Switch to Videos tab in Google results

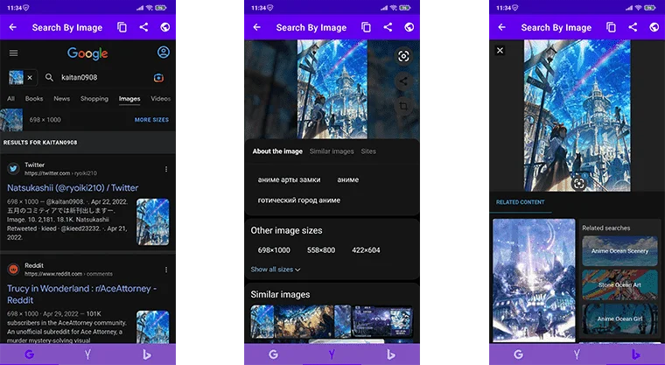pyautogui.click(x=161, y=98)
